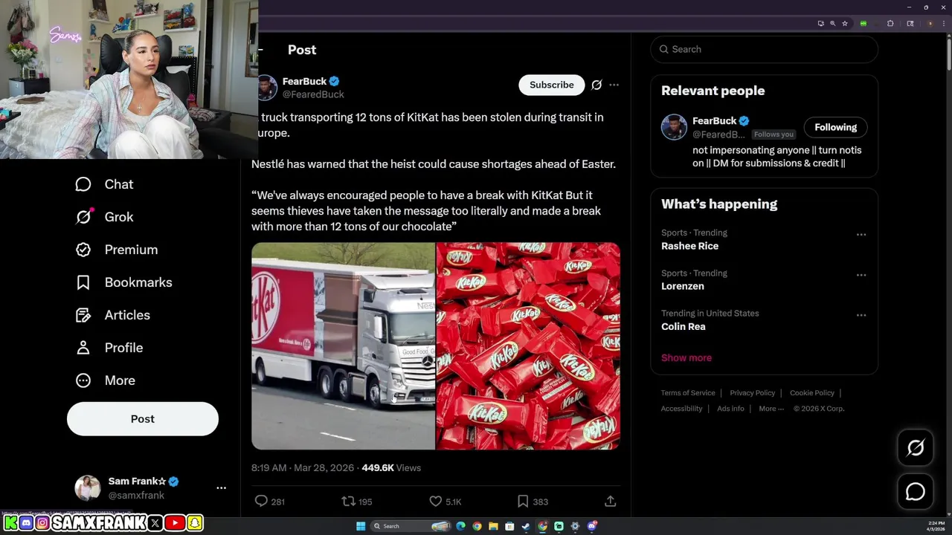The height and width of the screenshot is (535, 952).
Task: Click the Grok slash-circle icon in sidebar
Action: pyautogui.click(x=83, y=217)
